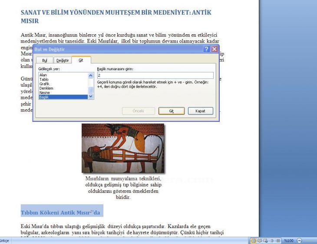Click the Git button

pos(172,111)
